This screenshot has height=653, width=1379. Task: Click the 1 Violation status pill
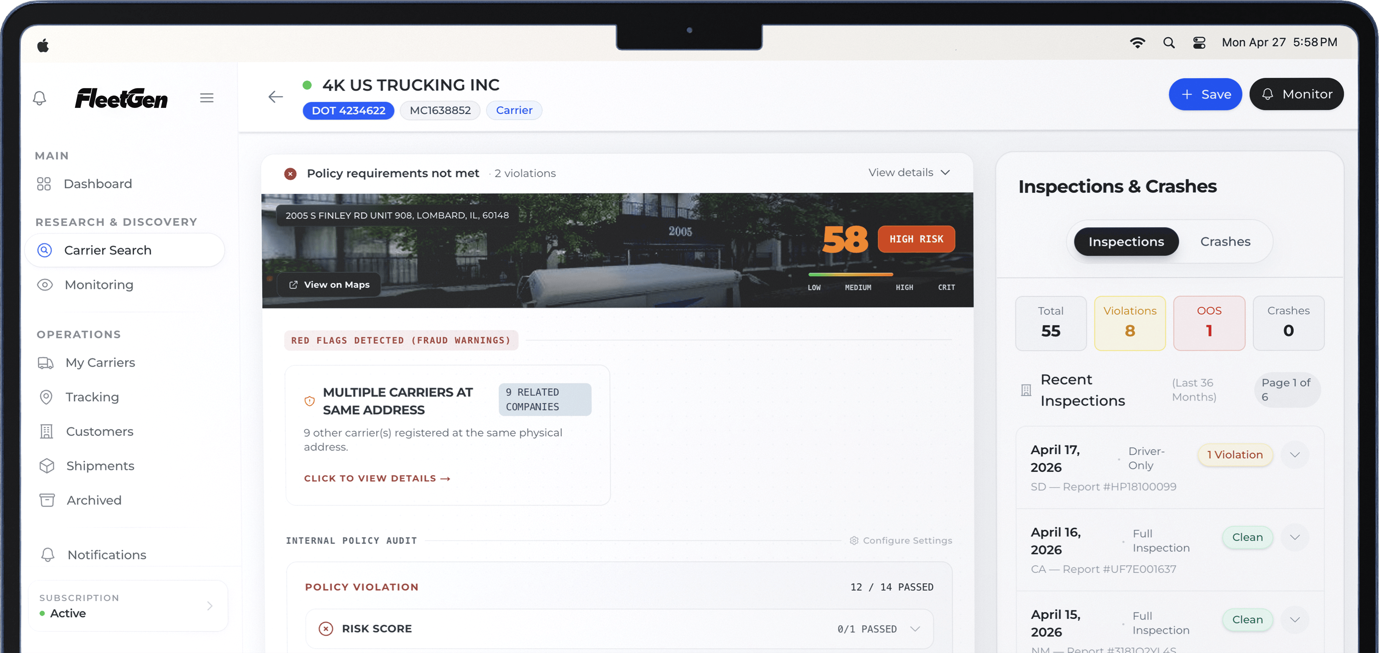1235,455
